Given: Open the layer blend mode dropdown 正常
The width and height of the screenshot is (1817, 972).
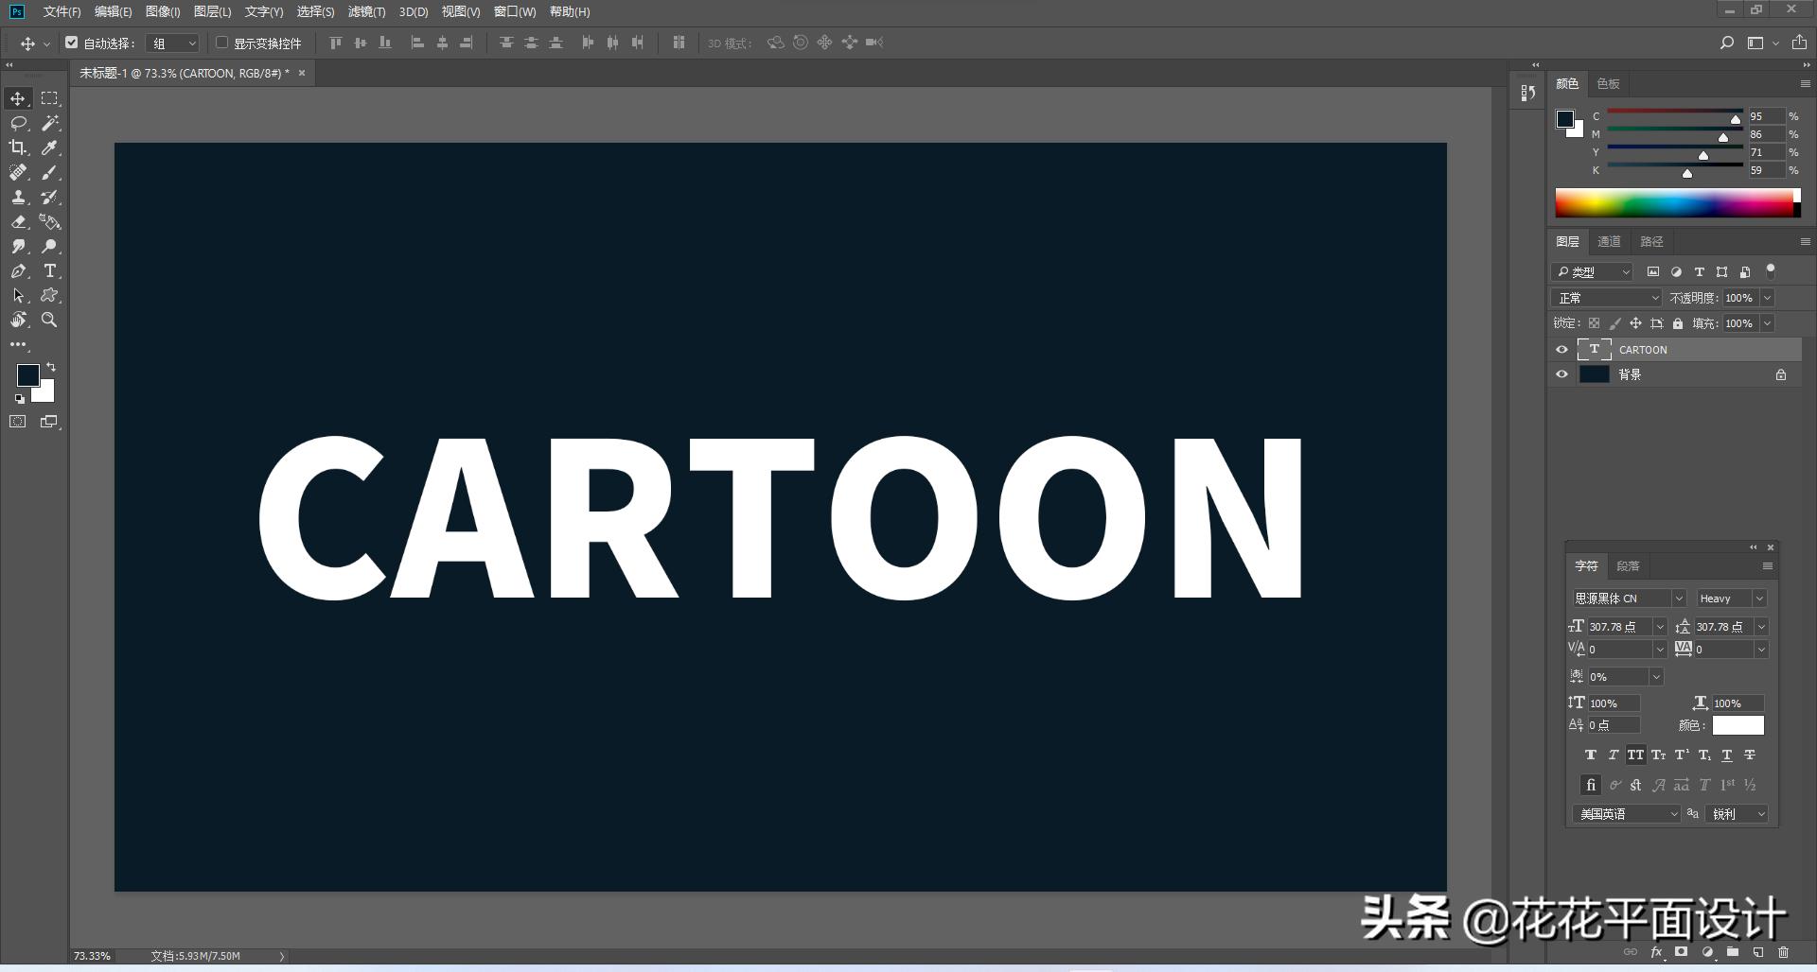Looking at the screenshot, I should [x=1607, y=298].
